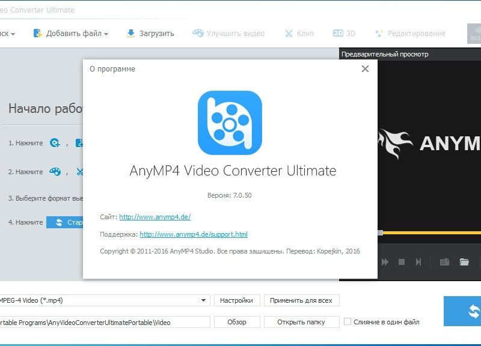Click the NVIDIA acceleration badge
The image size is (481, 346).
click(x=474, y=34)
